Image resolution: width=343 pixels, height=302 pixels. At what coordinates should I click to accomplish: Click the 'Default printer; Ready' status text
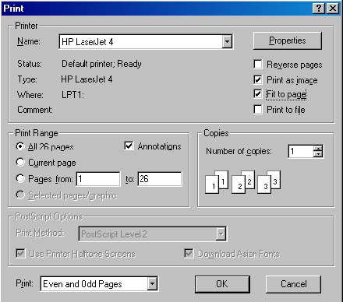coord(101,64)
